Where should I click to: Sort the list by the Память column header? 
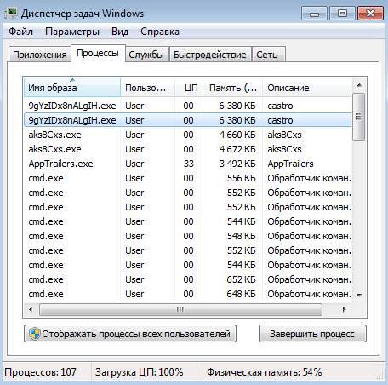(233, 88)
